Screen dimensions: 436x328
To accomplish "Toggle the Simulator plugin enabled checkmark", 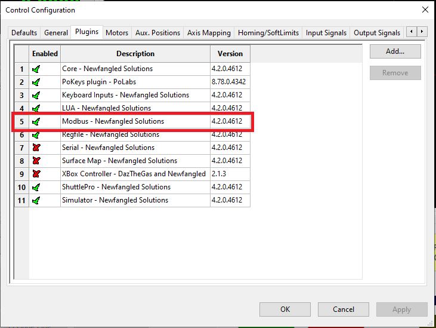I will tap(36, 201).
